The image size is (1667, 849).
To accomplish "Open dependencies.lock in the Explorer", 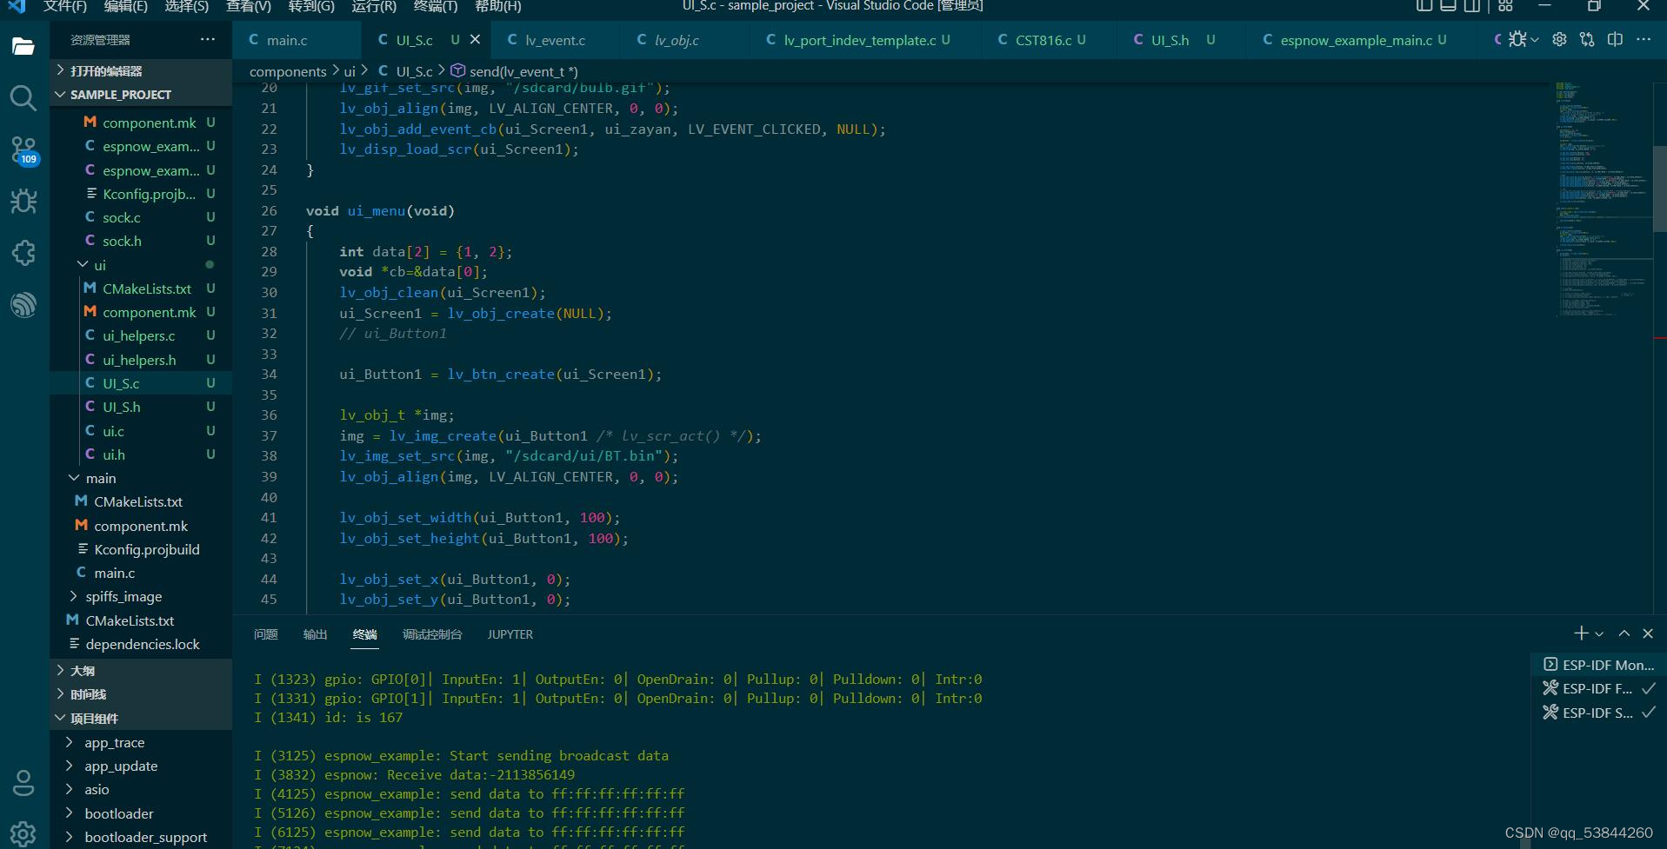I will (x=141, y=644).
